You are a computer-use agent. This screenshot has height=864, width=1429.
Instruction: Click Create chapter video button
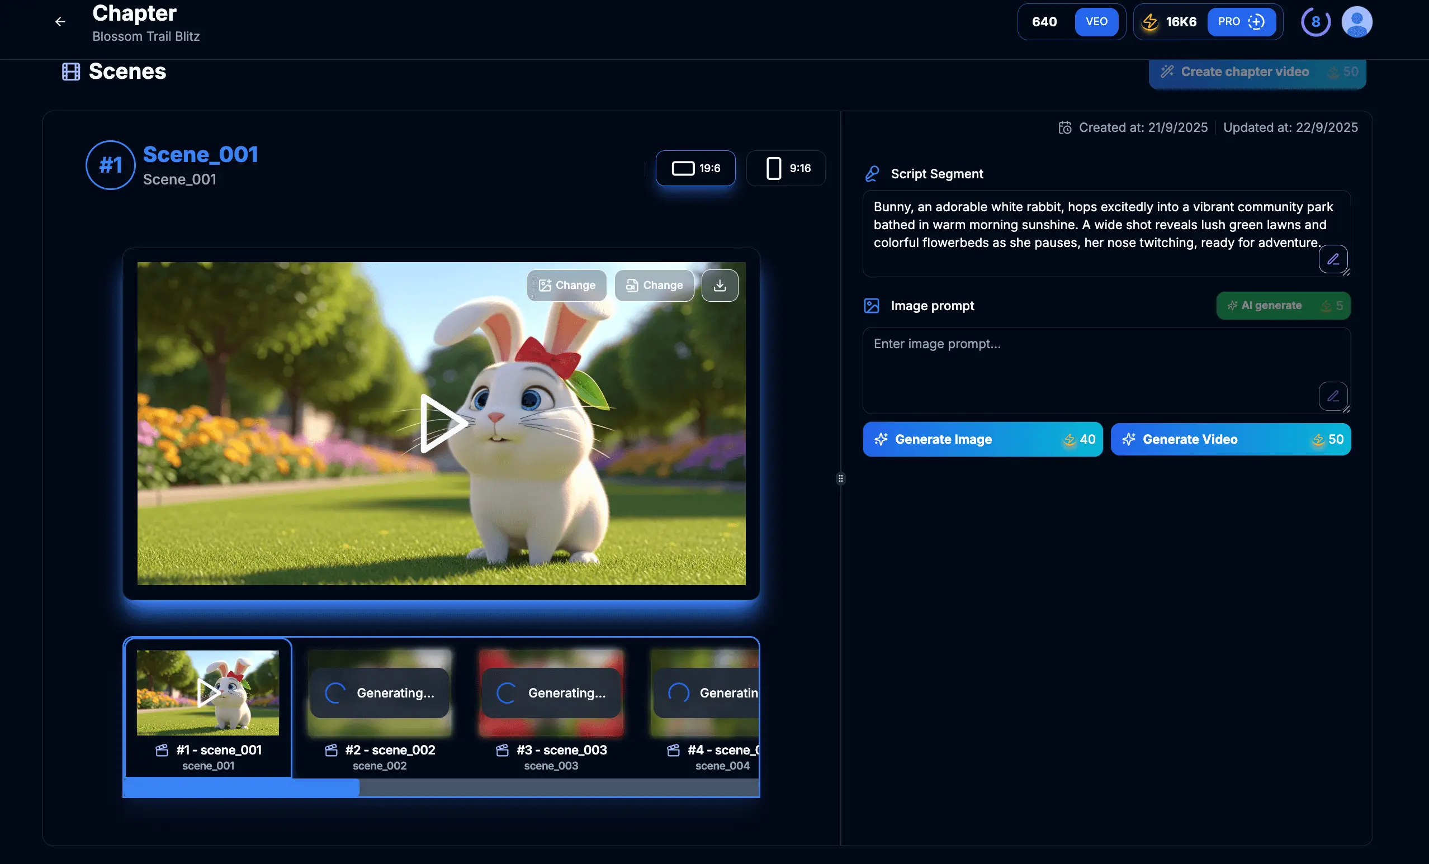(1257, 72)
